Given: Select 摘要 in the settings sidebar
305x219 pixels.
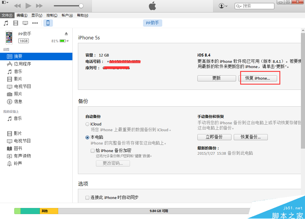Looking at the screenshot, I should coord(36,56).
